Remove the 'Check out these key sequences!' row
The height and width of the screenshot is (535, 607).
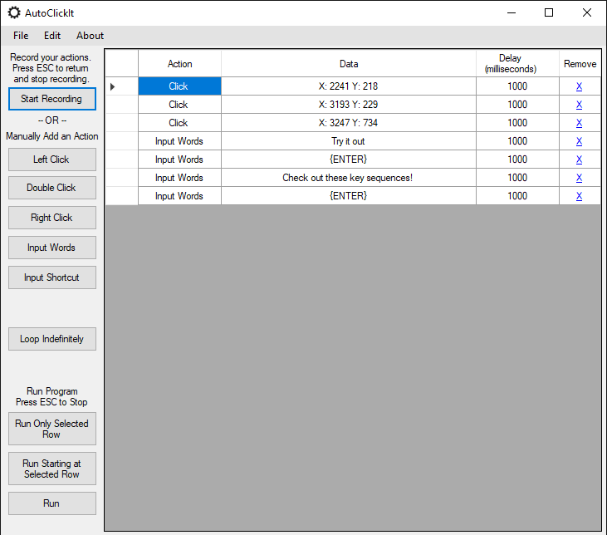579,178
